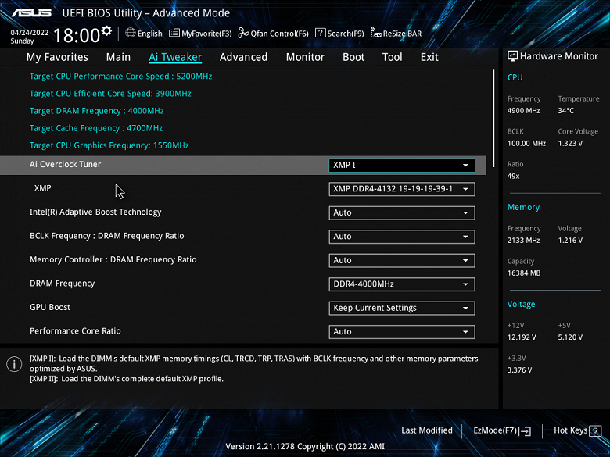Viewport: 610px width, 457px height.
Task: Select the GPU Boost row label
Action: (x=50, y=307)
